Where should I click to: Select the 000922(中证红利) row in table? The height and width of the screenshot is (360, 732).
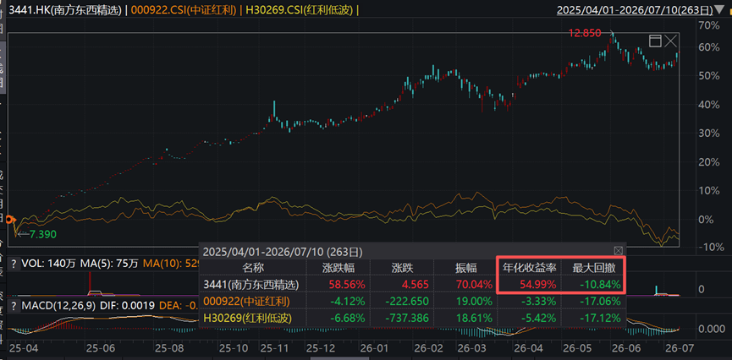[412, 301]
